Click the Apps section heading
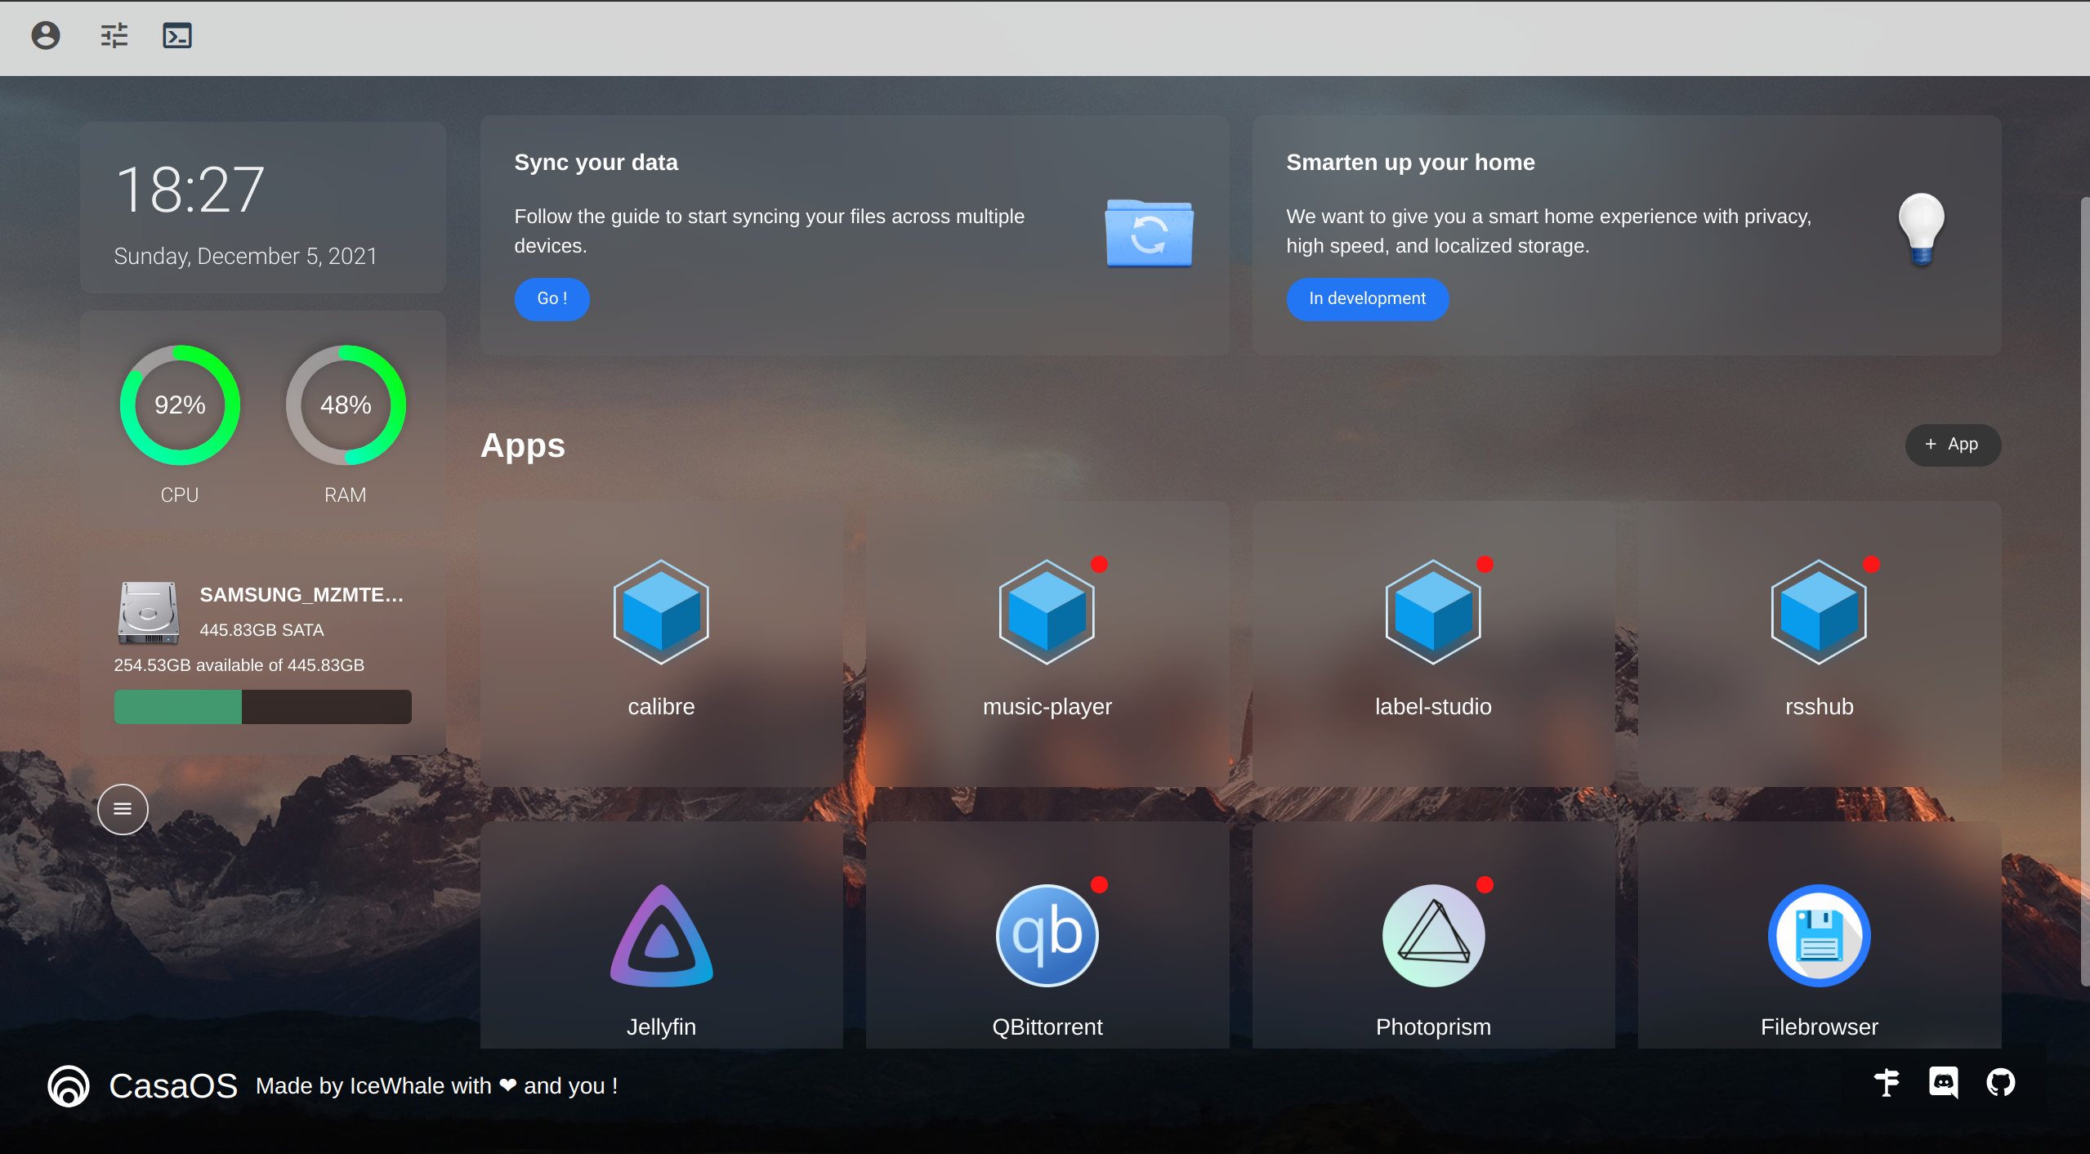This screenshot has height=1154, width=2090. (522, 446)
